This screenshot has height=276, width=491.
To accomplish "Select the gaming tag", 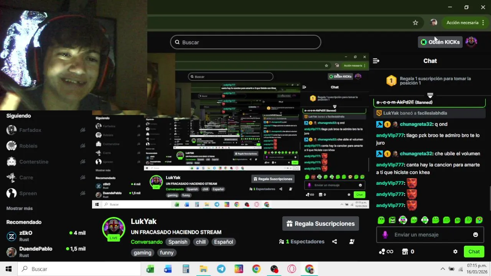I will 143,253.
